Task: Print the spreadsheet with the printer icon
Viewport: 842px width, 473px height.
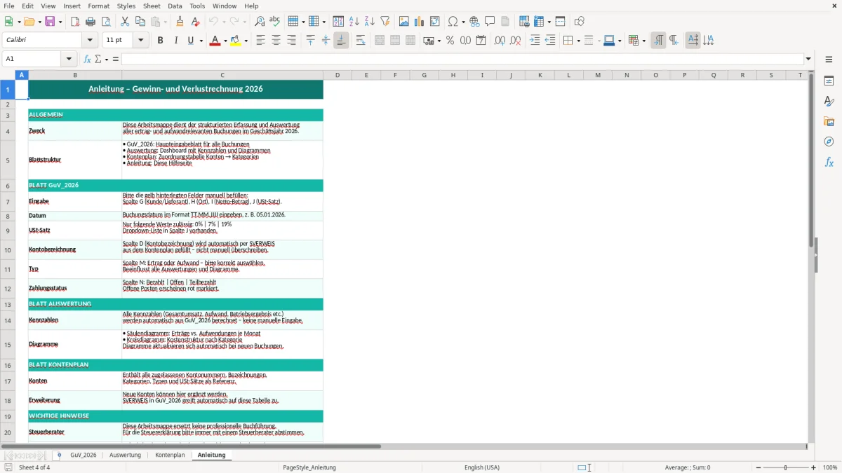Action: pos(91,22)
